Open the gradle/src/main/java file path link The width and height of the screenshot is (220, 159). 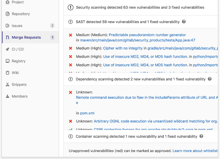pyautogui.click(x=183, y=48)
